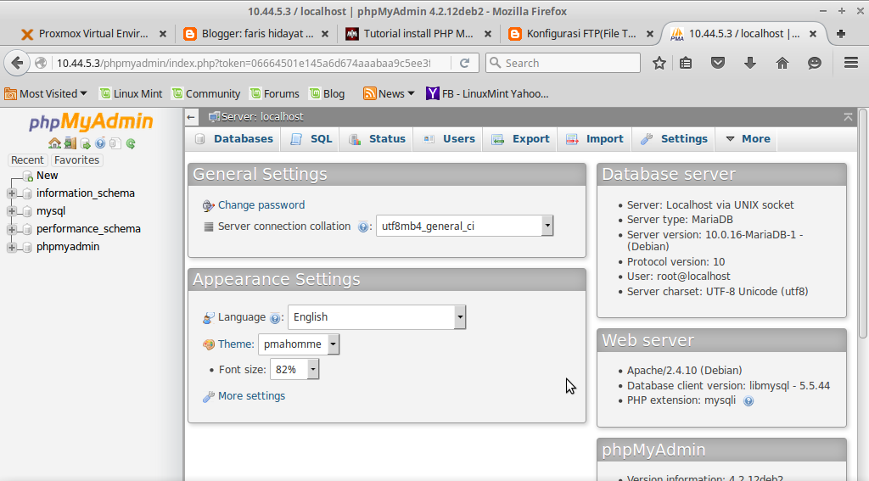Switch to the Export tab
The image size is (869, 481).
click(x=520, y=138)
